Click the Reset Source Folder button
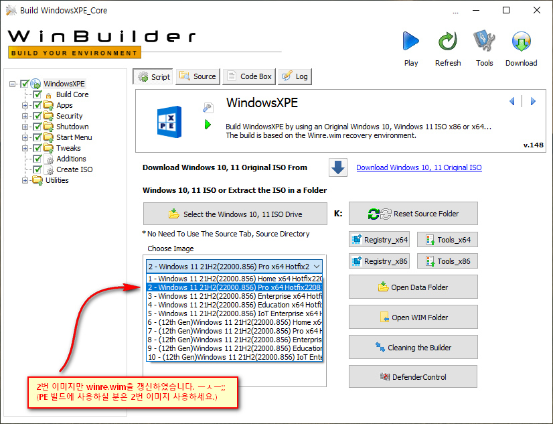 (413, 214)
